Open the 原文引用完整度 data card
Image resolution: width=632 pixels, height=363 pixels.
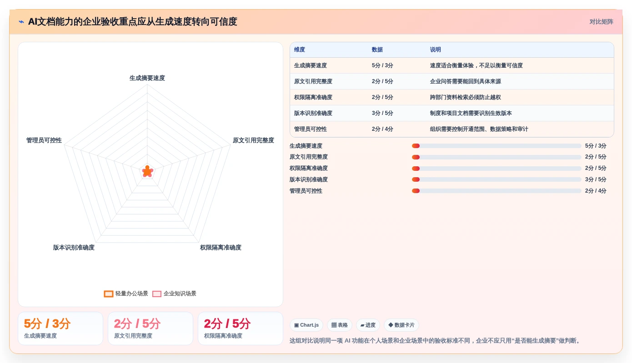pyautogui.click(x=150, y=328)
